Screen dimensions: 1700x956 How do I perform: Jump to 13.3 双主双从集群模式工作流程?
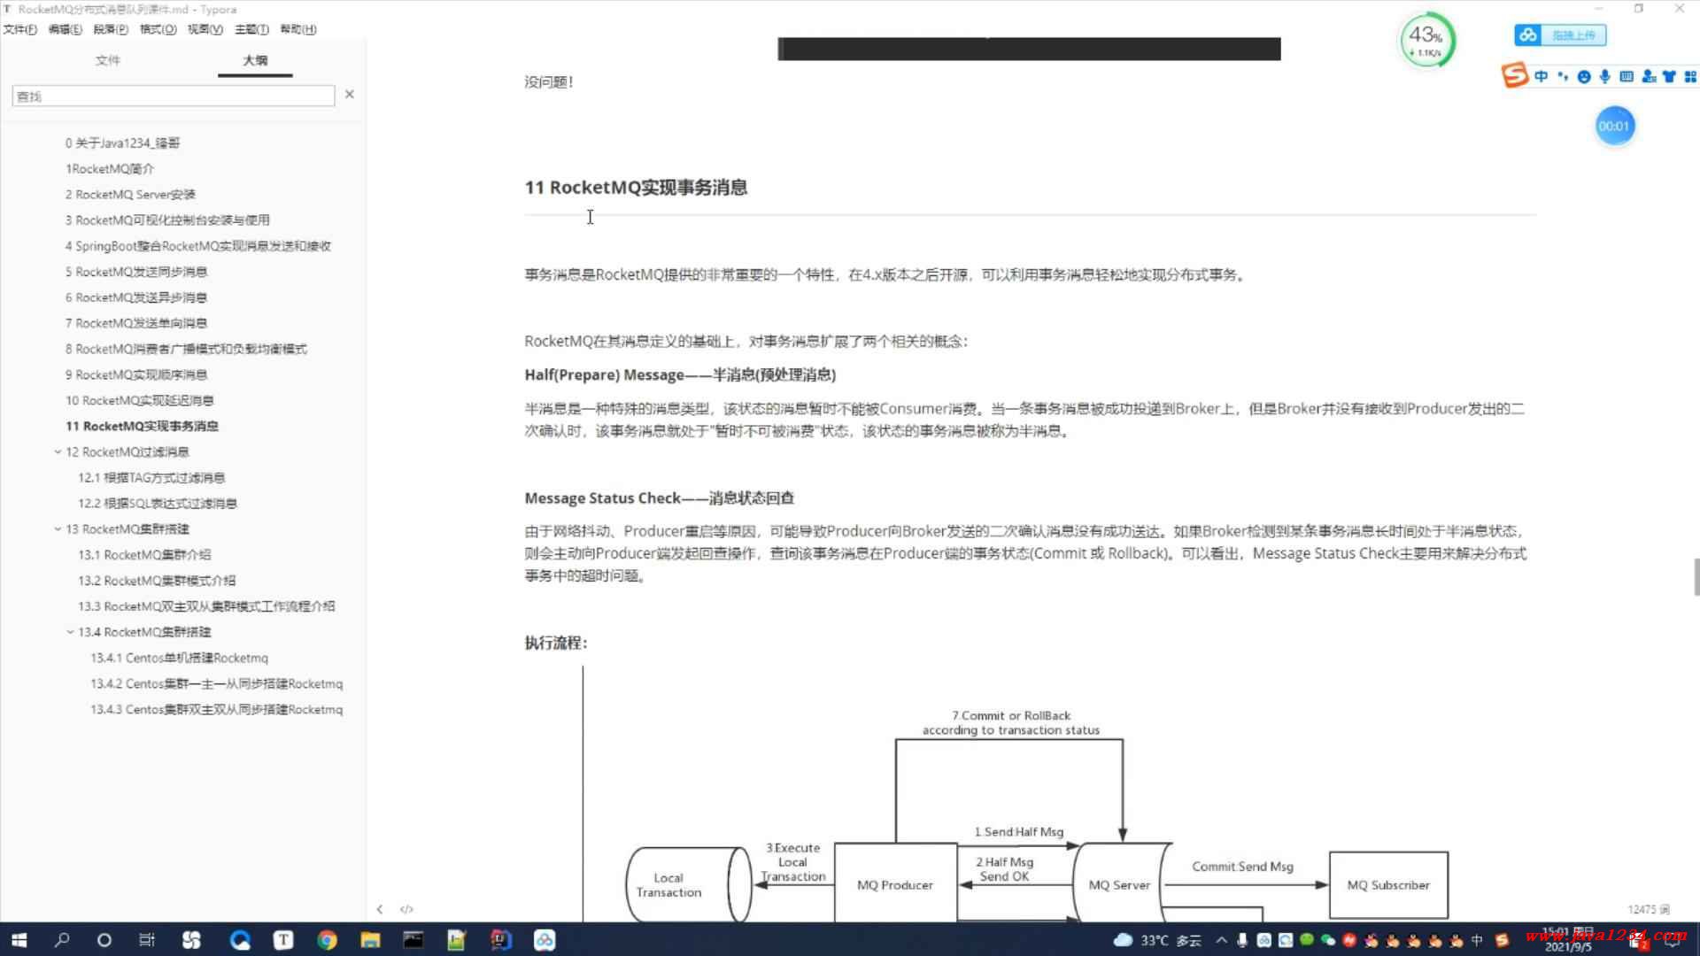click(x=206, y=606)
